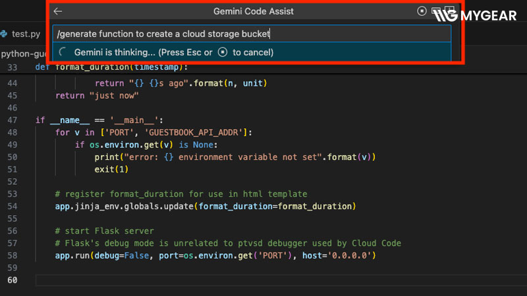Click the Gemini thinking spinner icon

pyautogui.click(x=63, y=52)
